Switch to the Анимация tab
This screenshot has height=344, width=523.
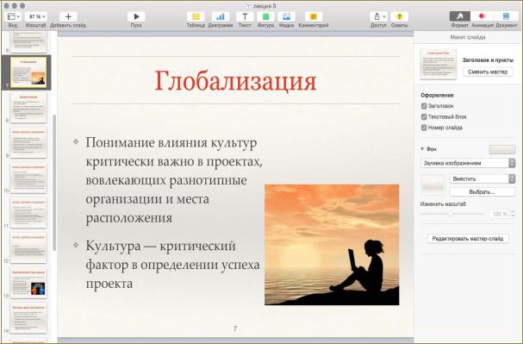tap(482, 16)
